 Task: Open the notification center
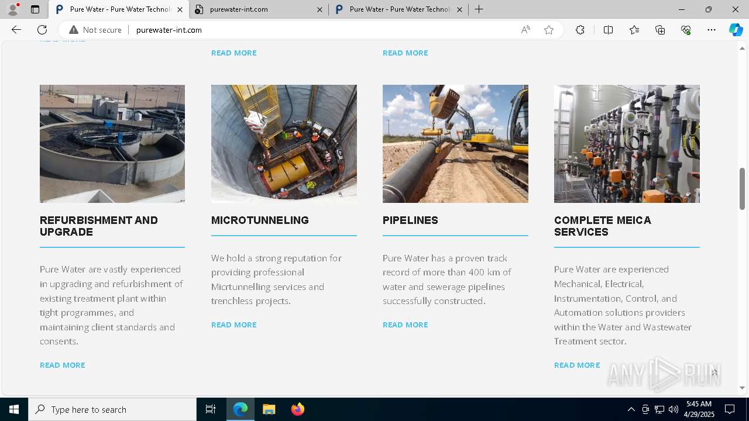(730, 409)
